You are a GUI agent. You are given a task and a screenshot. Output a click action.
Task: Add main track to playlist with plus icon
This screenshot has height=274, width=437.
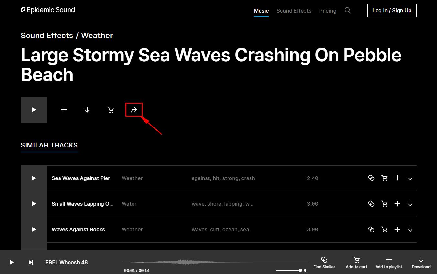coord(64,110)
